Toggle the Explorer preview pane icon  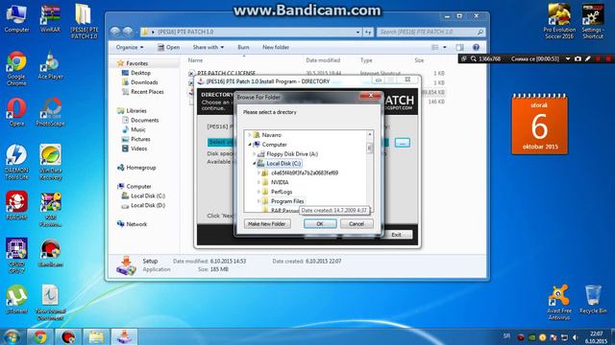[459, 47]
